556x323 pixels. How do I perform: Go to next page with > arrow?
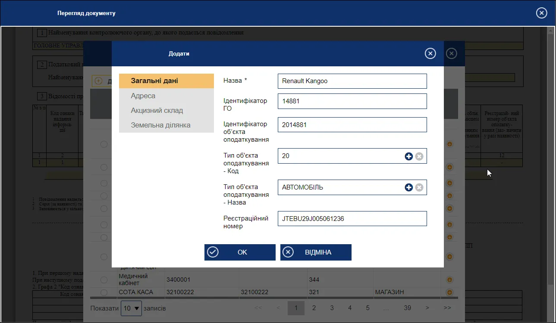click(x=427, y=308)
